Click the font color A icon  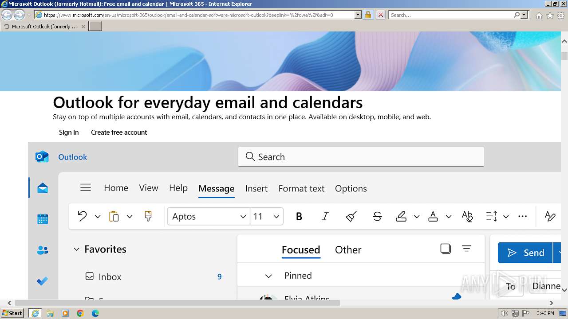[433, 216]
